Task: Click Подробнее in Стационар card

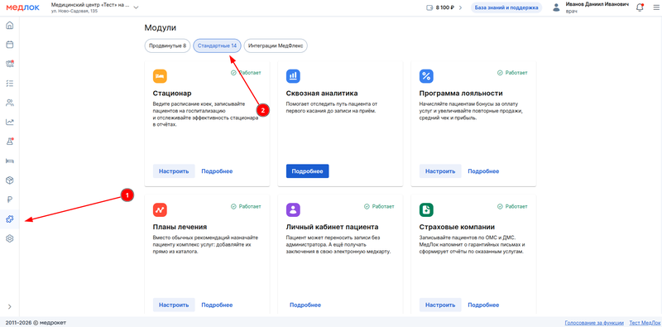Action: (x=217, y=171)
